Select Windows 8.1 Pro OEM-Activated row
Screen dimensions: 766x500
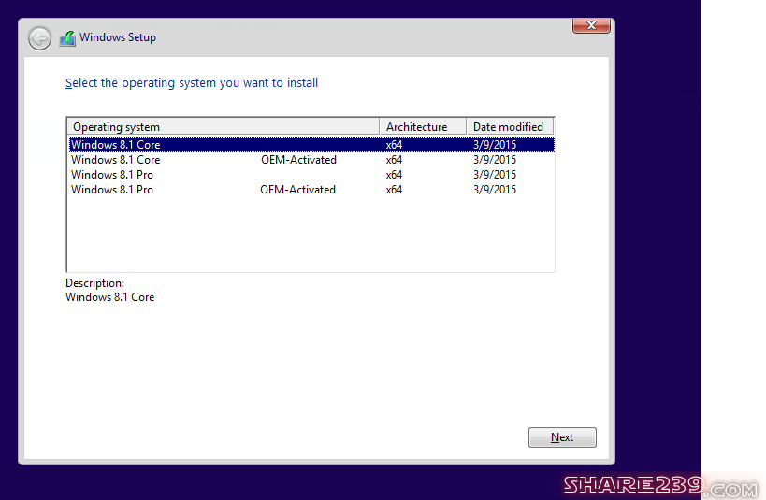pos(311,190)
